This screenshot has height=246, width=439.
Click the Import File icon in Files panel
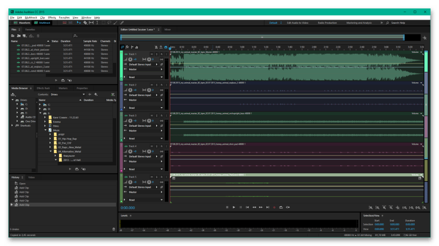[x=19, y=35]
